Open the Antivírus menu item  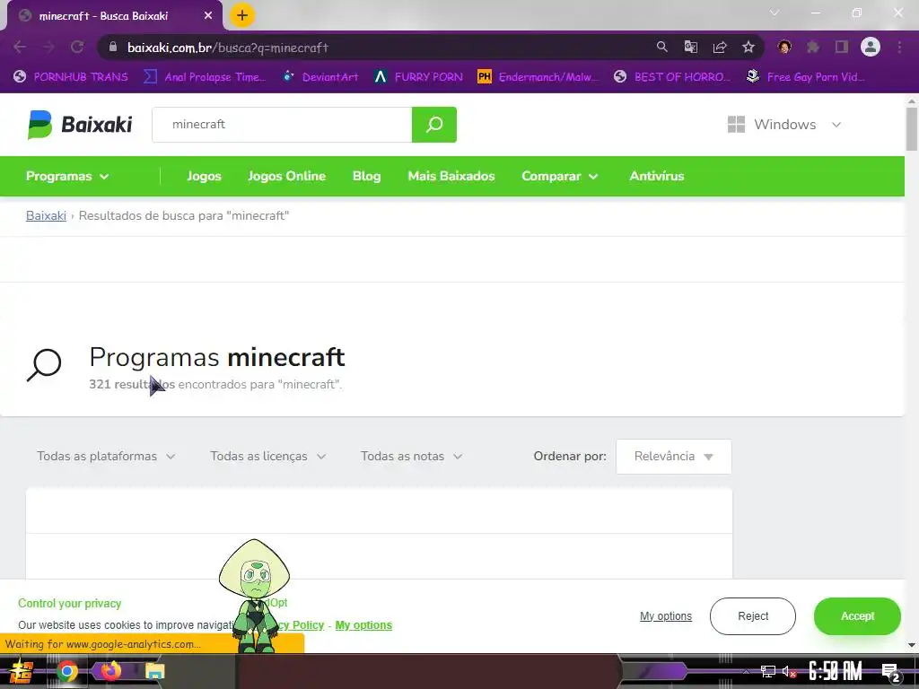(x=656, y=177)
